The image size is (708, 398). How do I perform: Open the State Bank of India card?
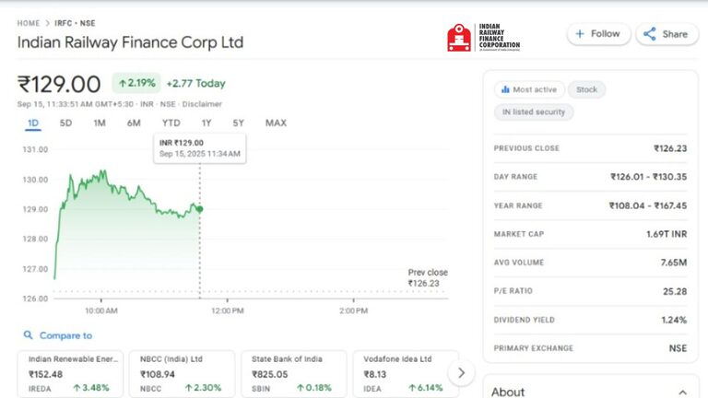(293, 373)
